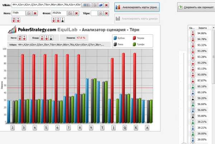Click the equity list scrollbar thumb
The width and height of the screenshot is (215, 144).
pyautogui.click(x=214, y=57)
